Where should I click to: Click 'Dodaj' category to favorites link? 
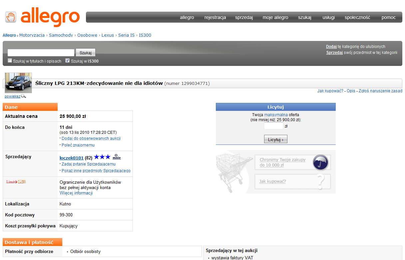[331, 47]
